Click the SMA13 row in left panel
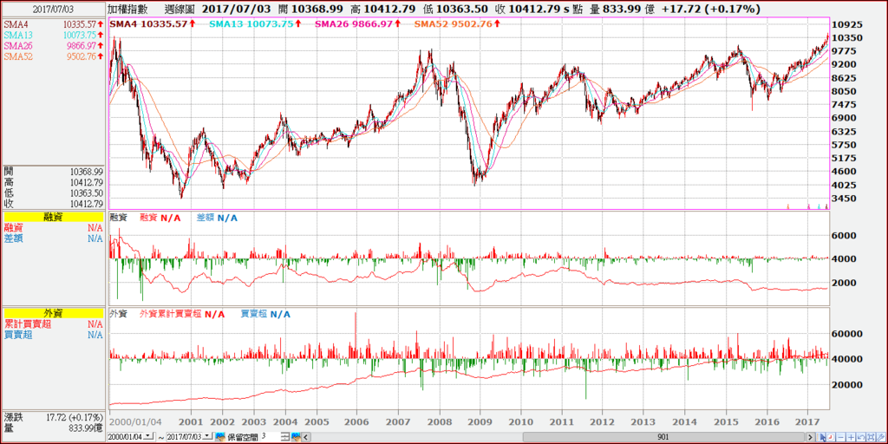The height and width of the screenshot is (444, 888). 53,35
